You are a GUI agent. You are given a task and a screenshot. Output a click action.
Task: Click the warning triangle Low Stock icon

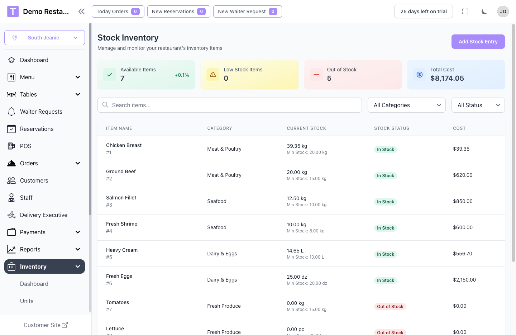(213, 75)
